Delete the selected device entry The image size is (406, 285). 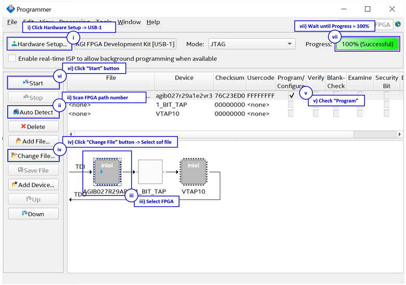[33, 127]
